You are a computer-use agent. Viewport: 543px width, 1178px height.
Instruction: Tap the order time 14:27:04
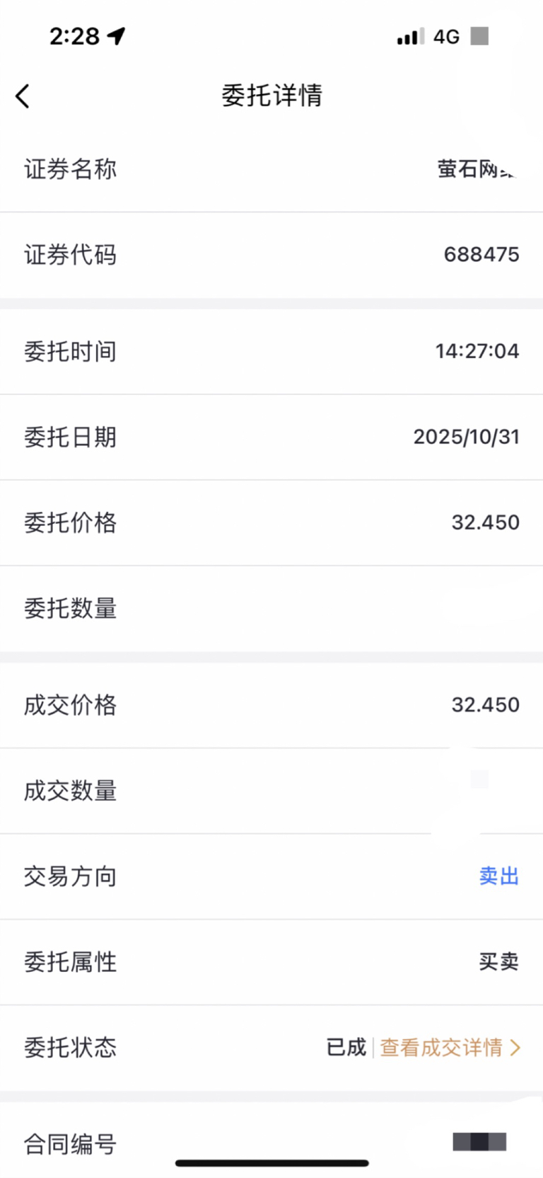[477, 351]
